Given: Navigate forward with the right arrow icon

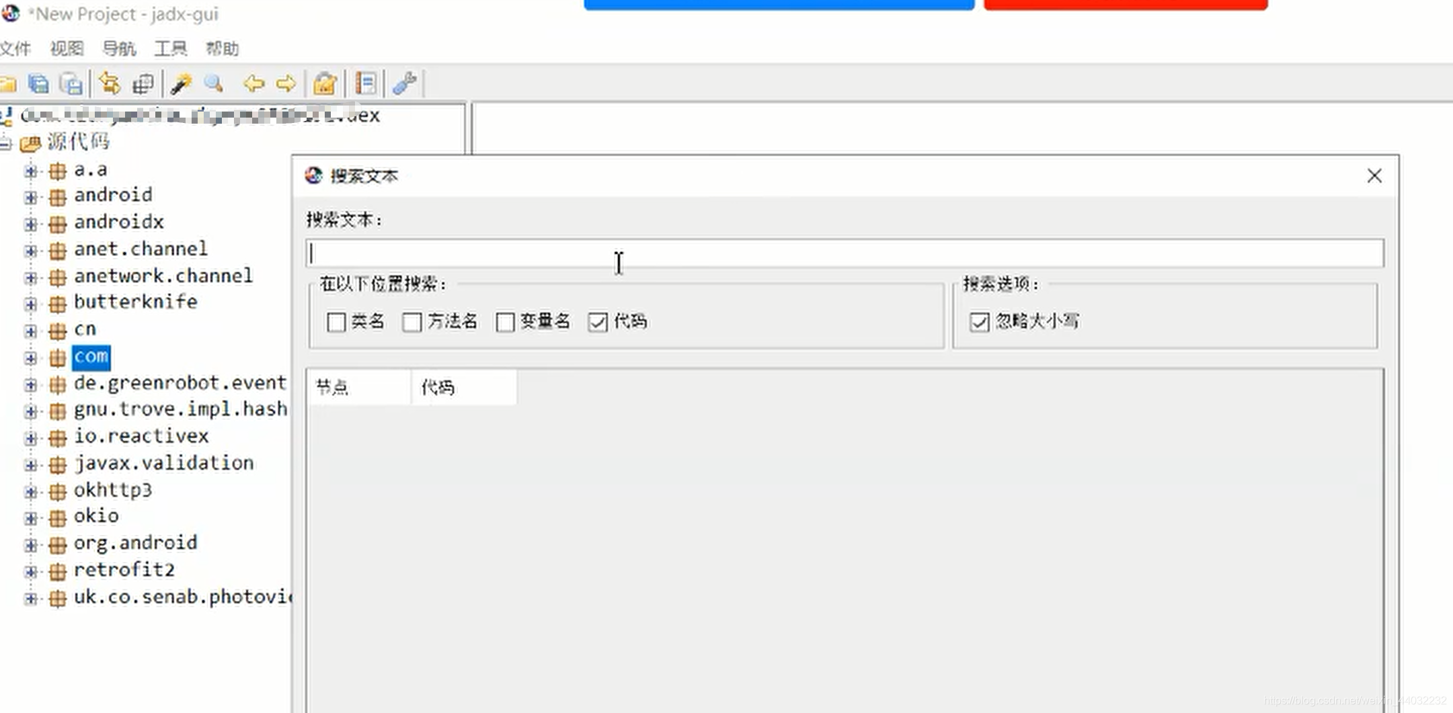Looking at the screenshot, I should [x=286, y=84].
